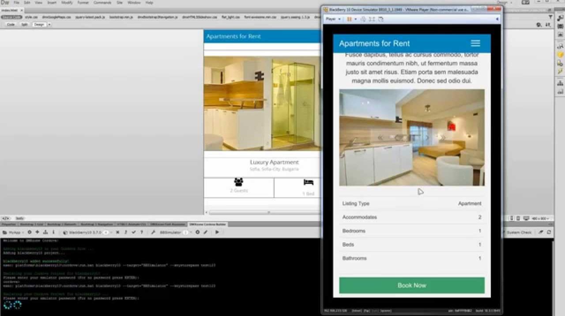Click the gear settings icon next to MyApp

coord(30,232)
